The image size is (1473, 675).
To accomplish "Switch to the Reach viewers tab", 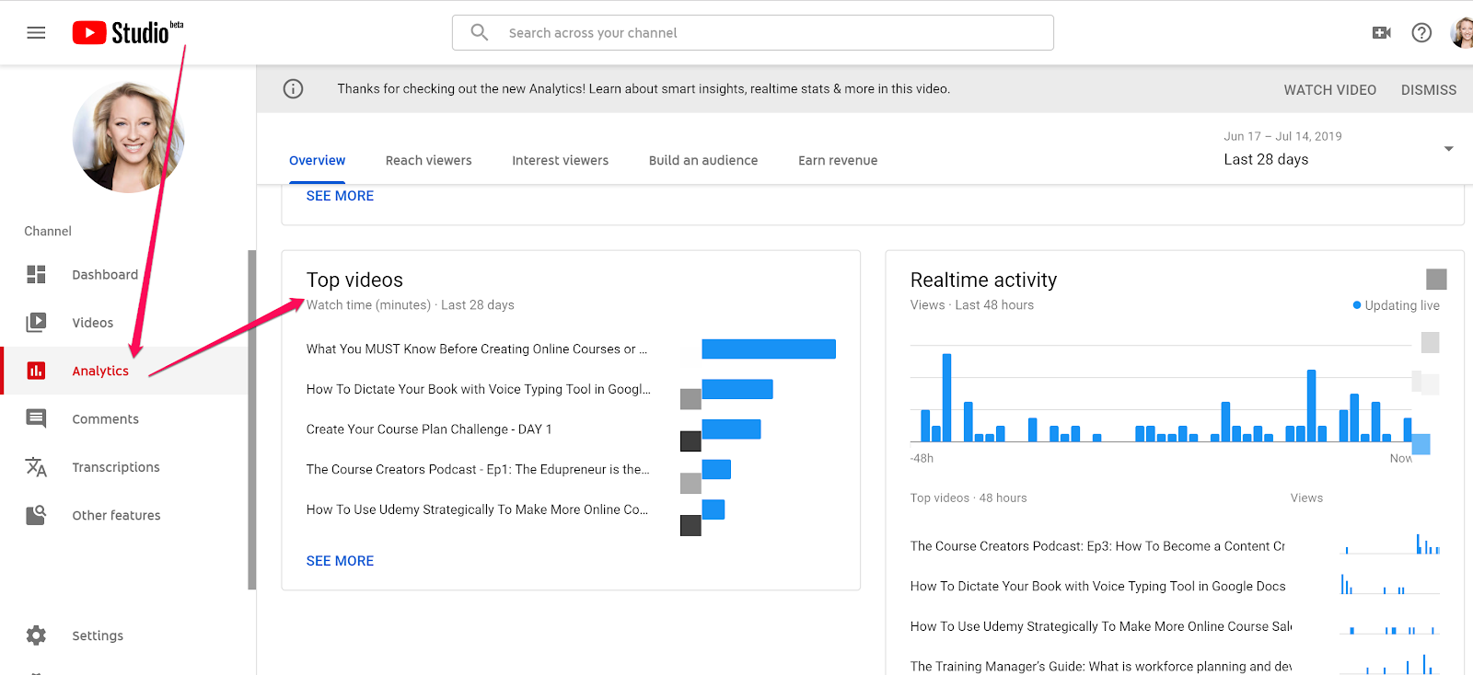I will (428, 160).
